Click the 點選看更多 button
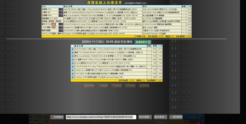Viewport: 246px width, 124px height. (143, 42)
